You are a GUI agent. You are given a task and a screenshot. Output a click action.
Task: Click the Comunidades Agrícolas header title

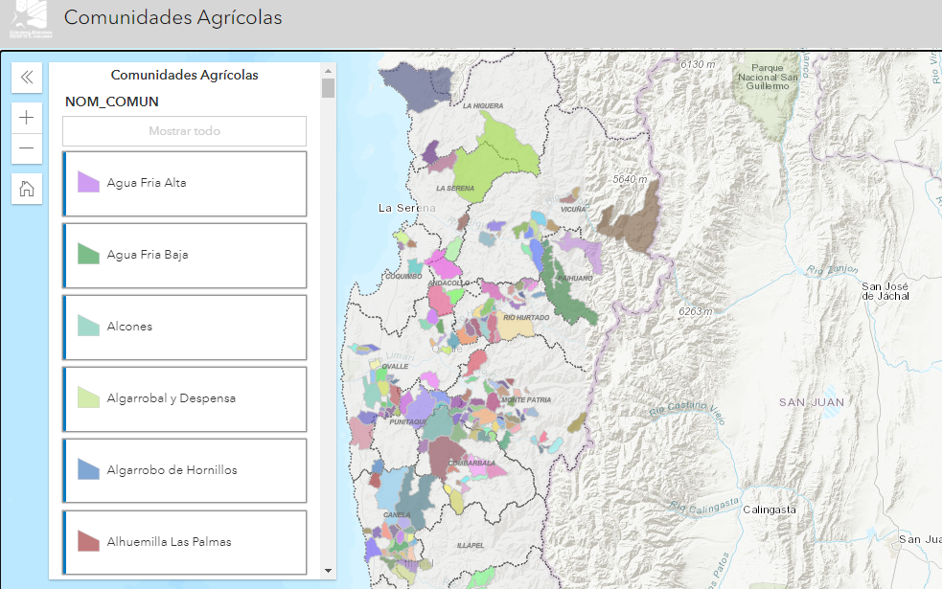pyautogui.click(x=172, y=18)
